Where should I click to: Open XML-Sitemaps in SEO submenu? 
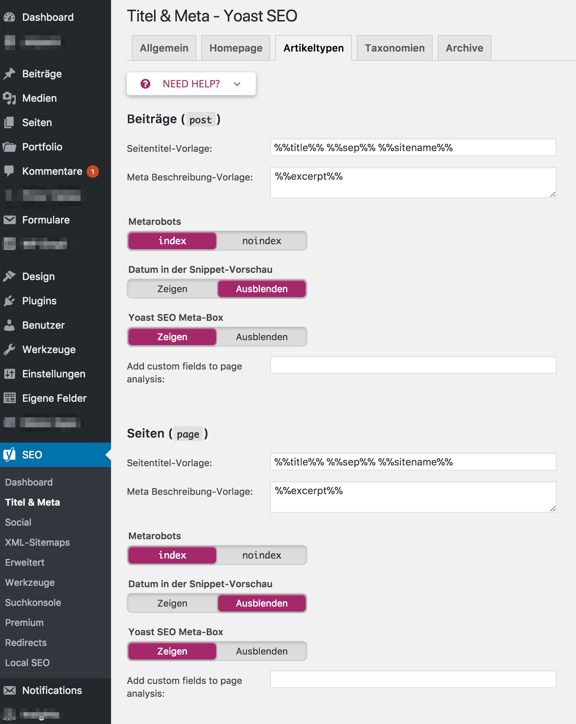point(38,542)
